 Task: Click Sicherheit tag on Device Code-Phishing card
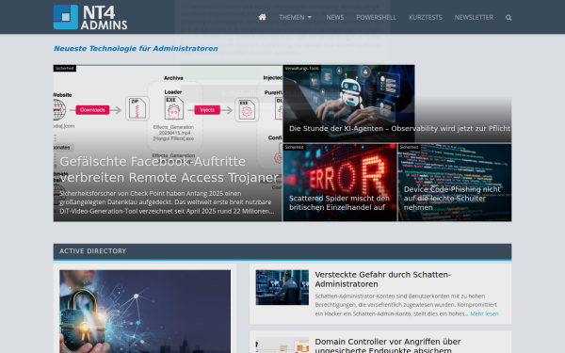[409, 147]
